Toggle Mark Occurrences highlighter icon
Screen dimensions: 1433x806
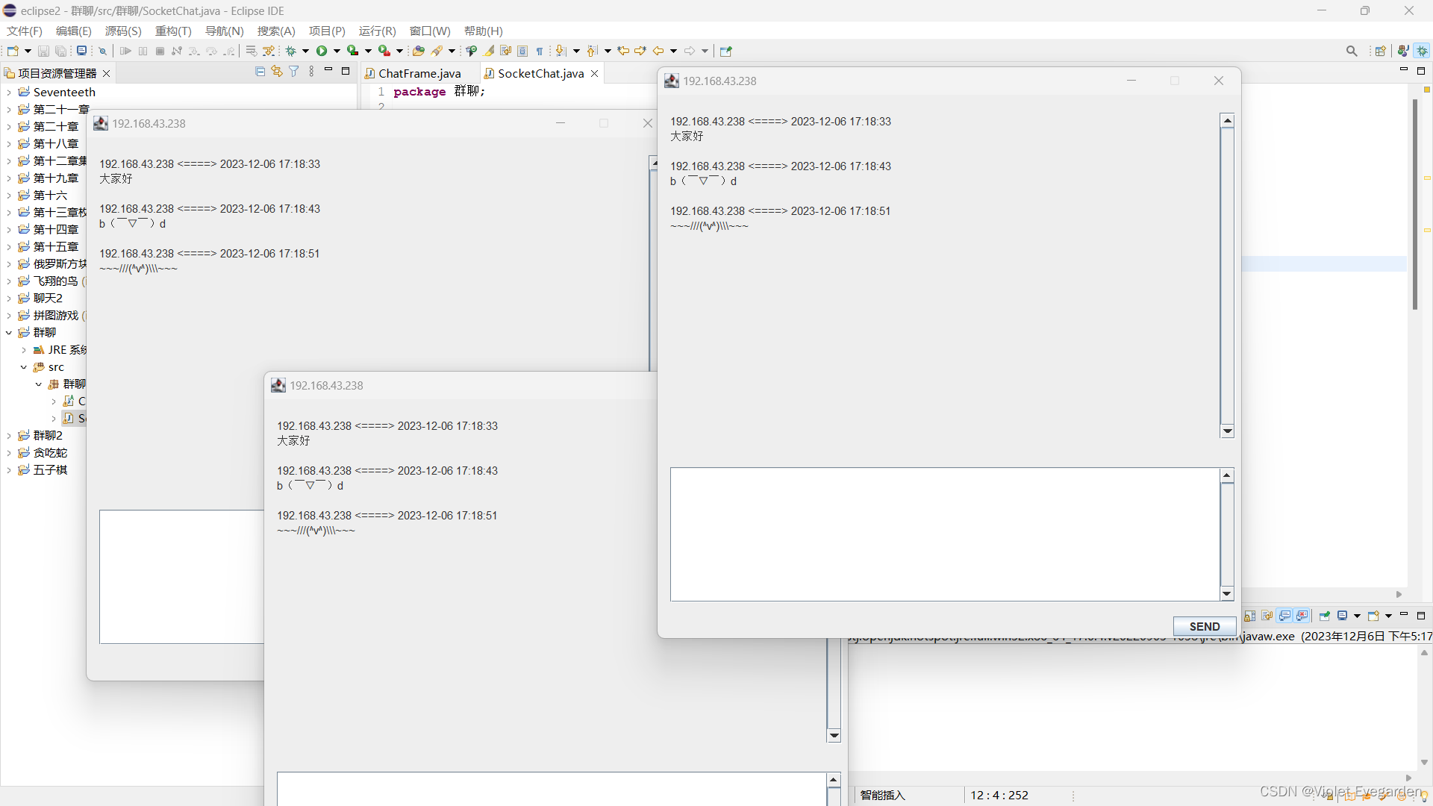point(489,51)
